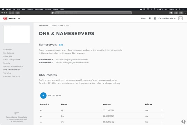Click the Help link in header
This screenshot has height=133, width=187.
[x=143, y=18]
